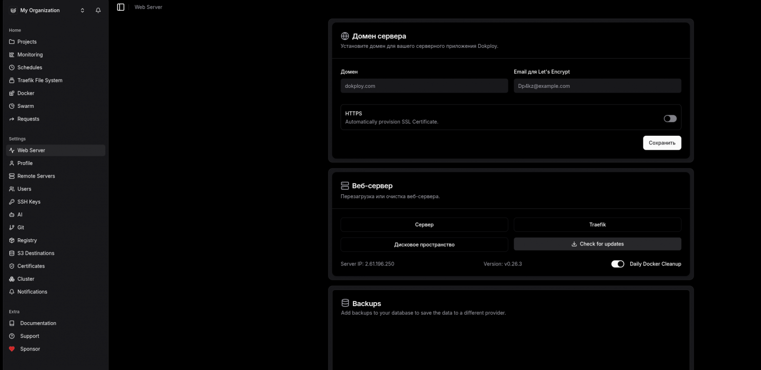Disable the Daily Docker Cleanup toggle
The height and width of the screenshot is (370, 761).
[x=618, y=264]
